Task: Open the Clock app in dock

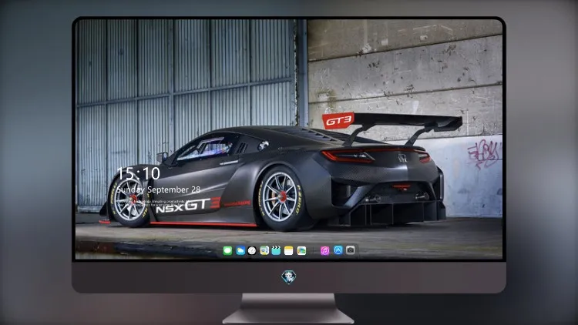Action: (252, 250)
